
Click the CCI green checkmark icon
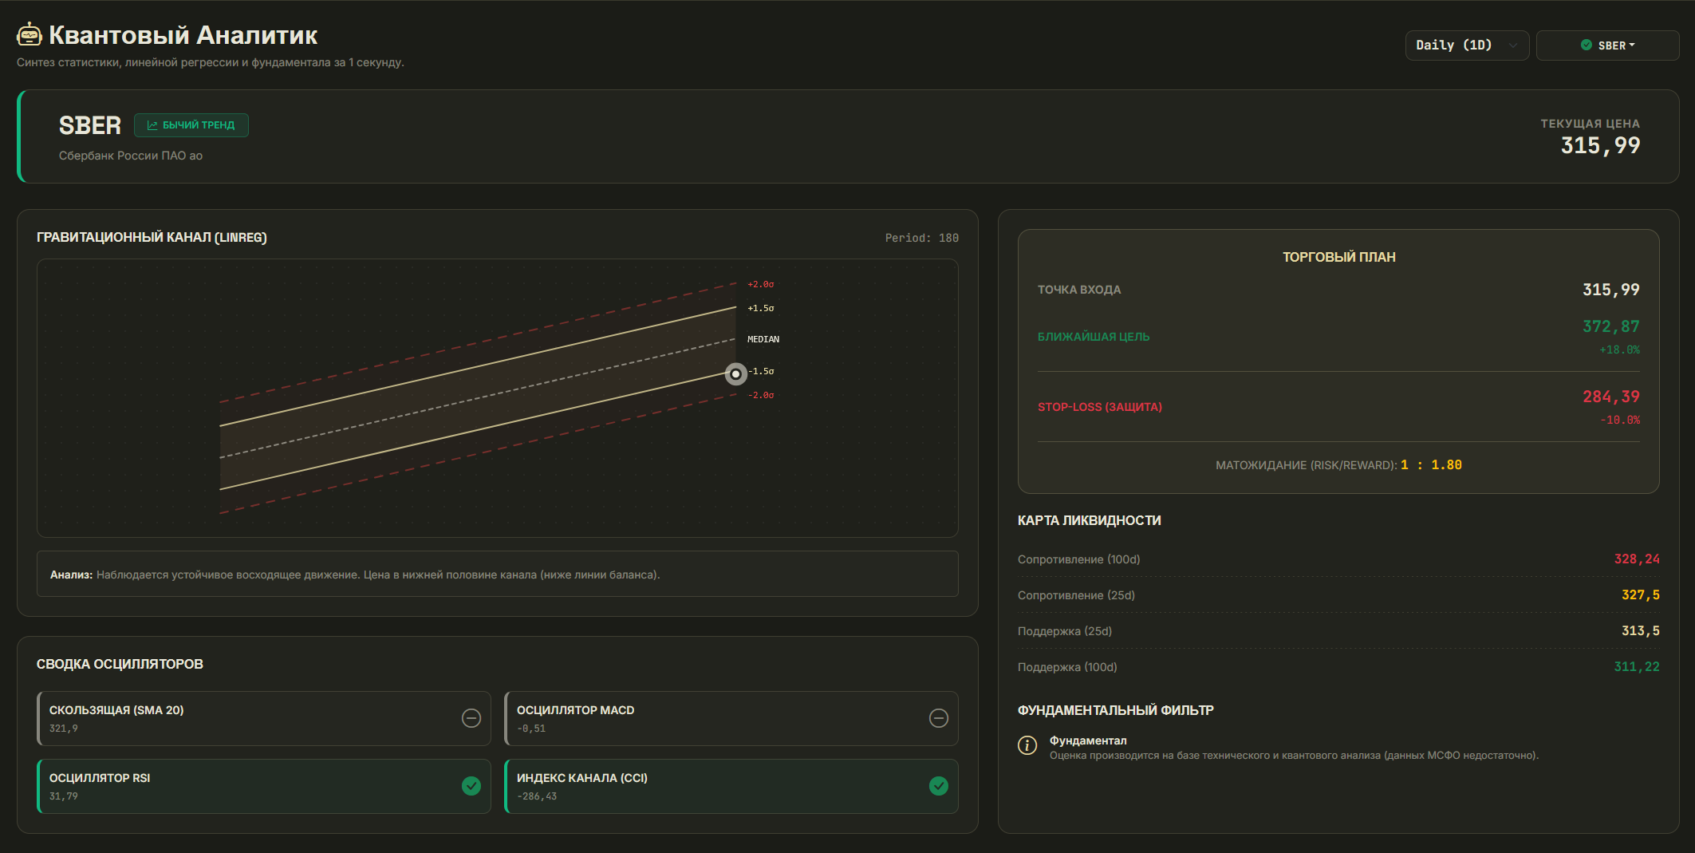(939, 786)
